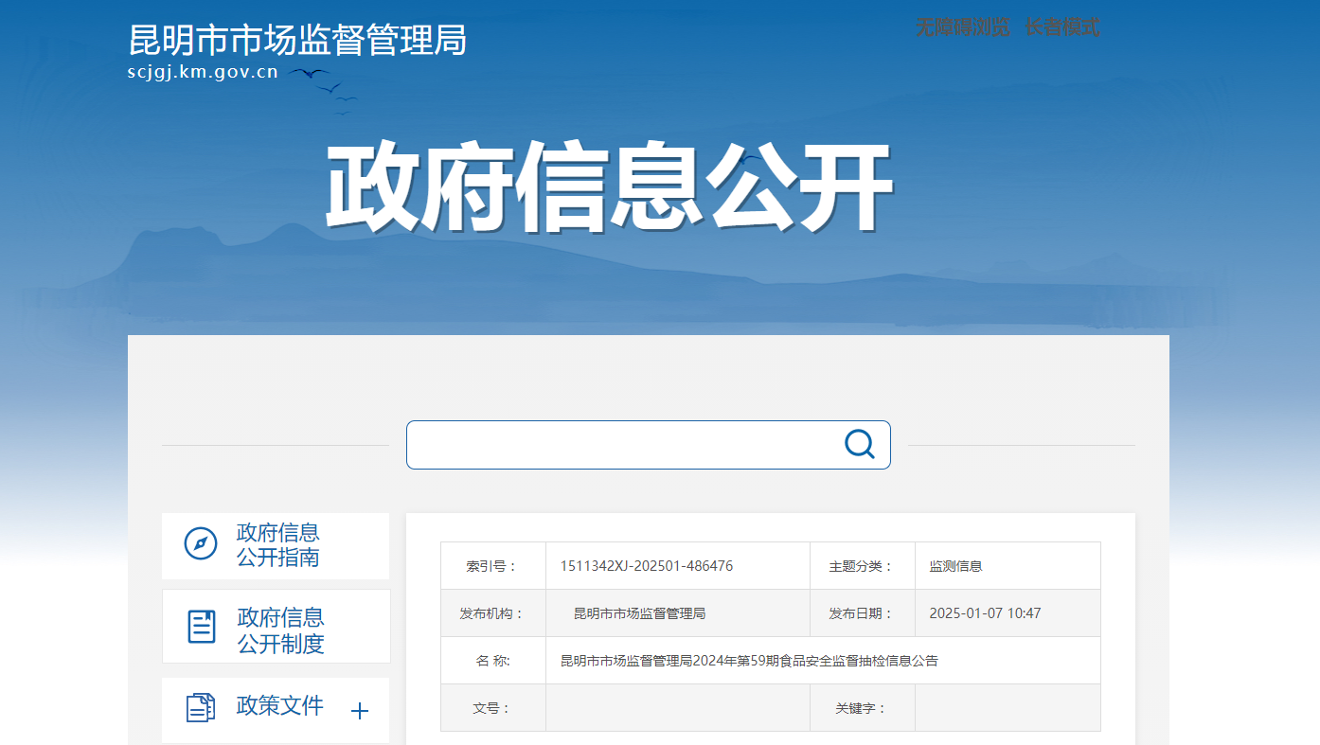Screen dimensions: 1320x745
Task: Open the 政策文件 sidebar label
Action: (279, 706)
